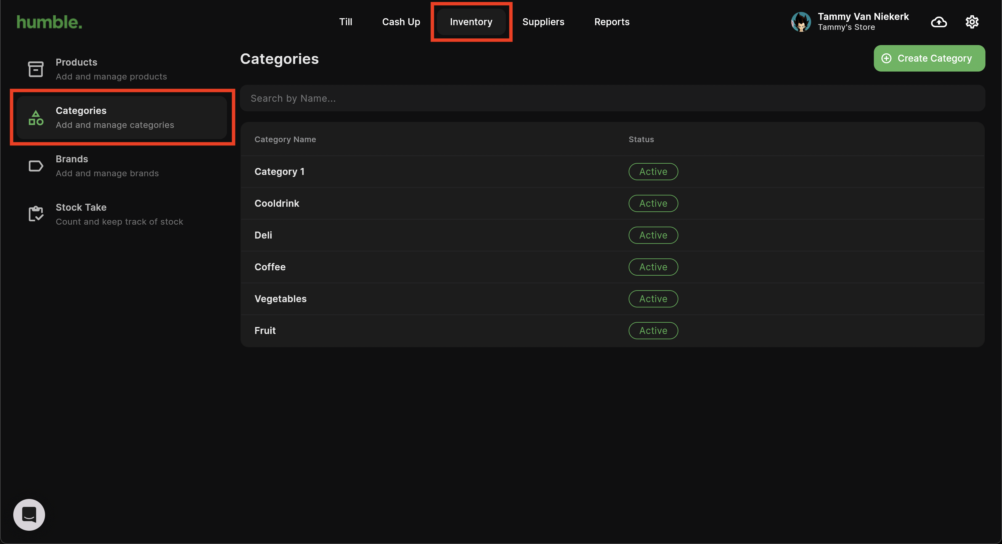Go to the Suppliers tab
This screenshot has width=1002, height=544.
click(543, 22)
